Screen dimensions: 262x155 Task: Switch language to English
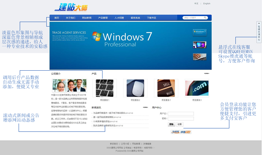207,3
